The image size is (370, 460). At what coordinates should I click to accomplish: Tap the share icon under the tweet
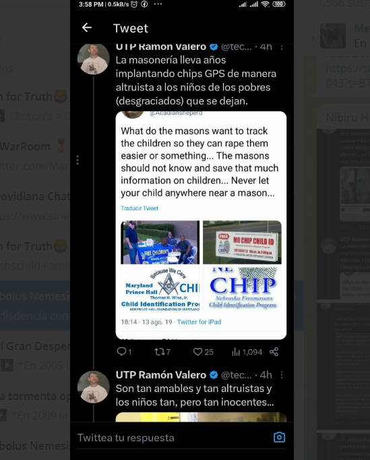(x=274, y=351)
